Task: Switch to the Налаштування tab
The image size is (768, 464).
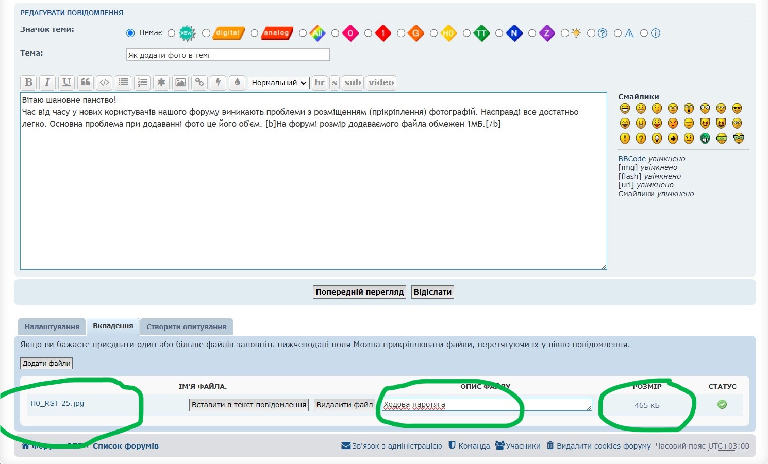Action: pos(52,326)
